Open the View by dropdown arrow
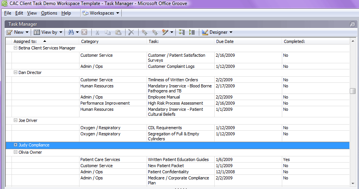This screenshot has height=189, width=359. pyautogui.click(x=61, y=32)
